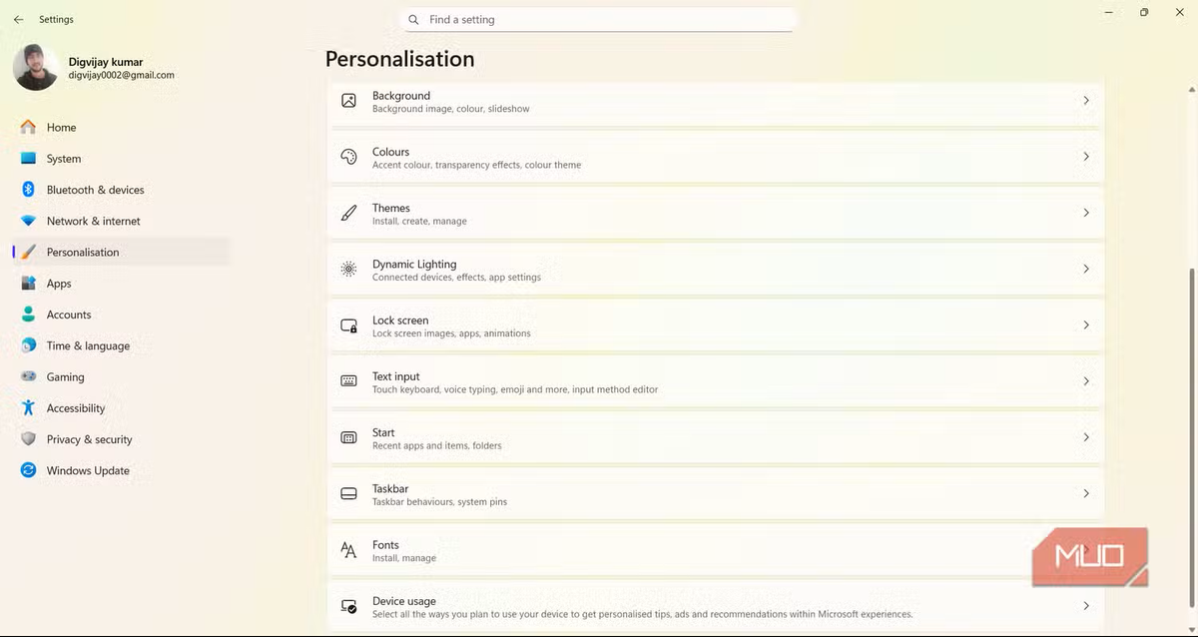Click the Fonts letter icon

348,550
